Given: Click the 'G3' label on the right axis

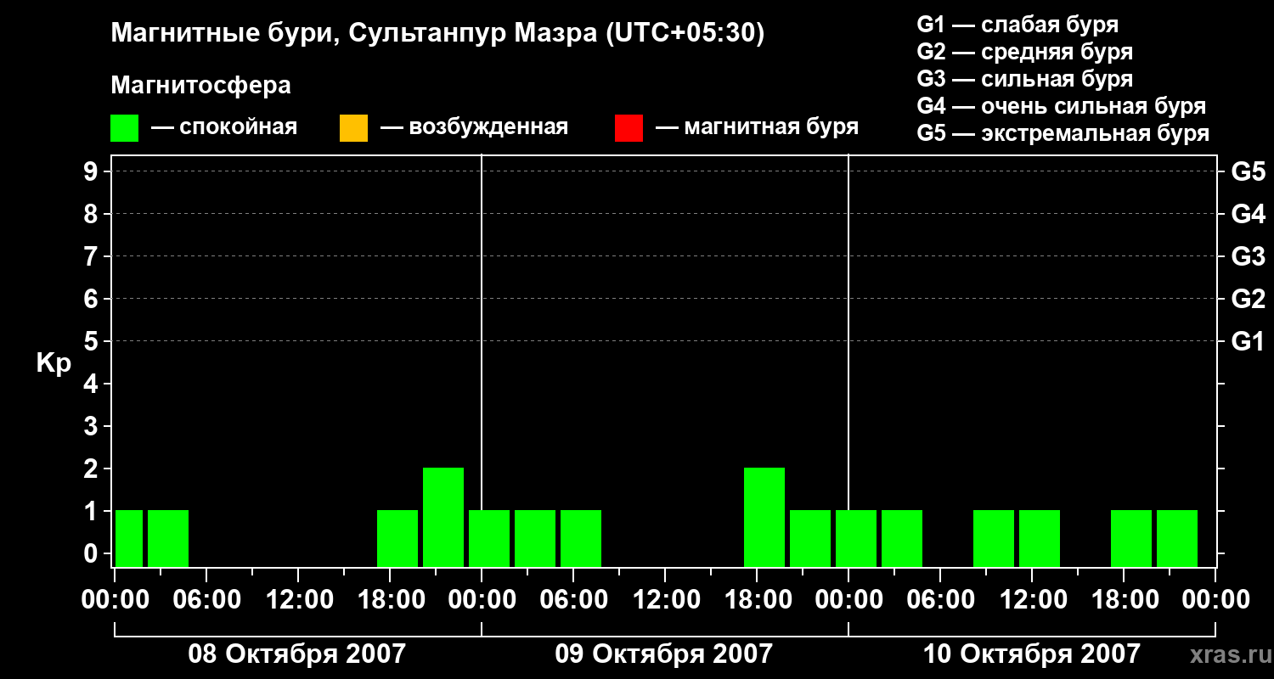Looking at the screenshot, I should [x=1248, y=256].
